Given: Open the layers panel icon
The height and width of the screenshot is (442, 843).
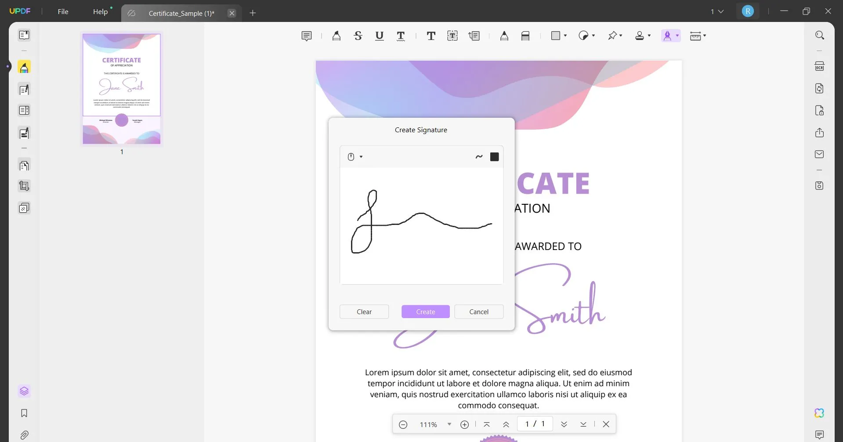Looking at the screenshot, I should tap(24, 391).
